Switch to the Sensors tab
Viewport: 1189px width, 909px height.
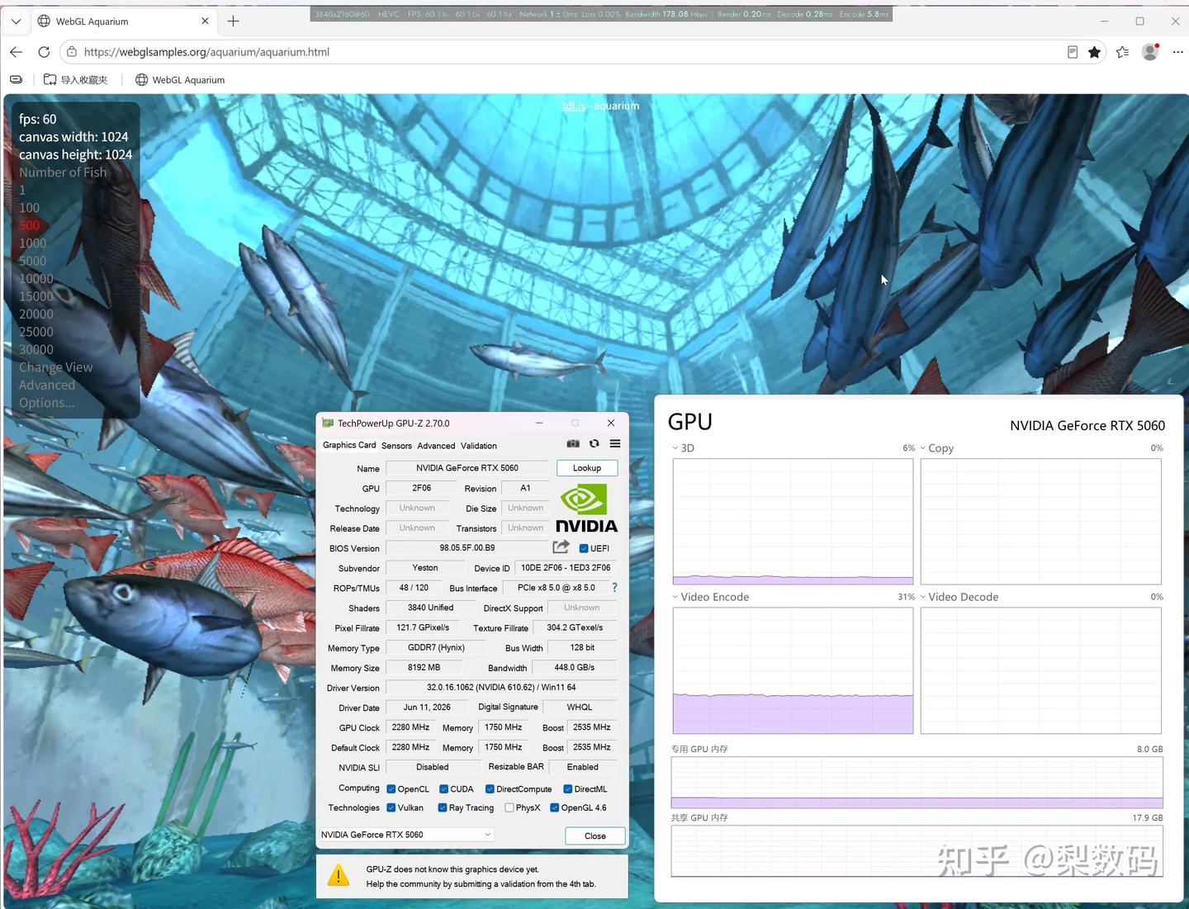[x=396, y=446]
